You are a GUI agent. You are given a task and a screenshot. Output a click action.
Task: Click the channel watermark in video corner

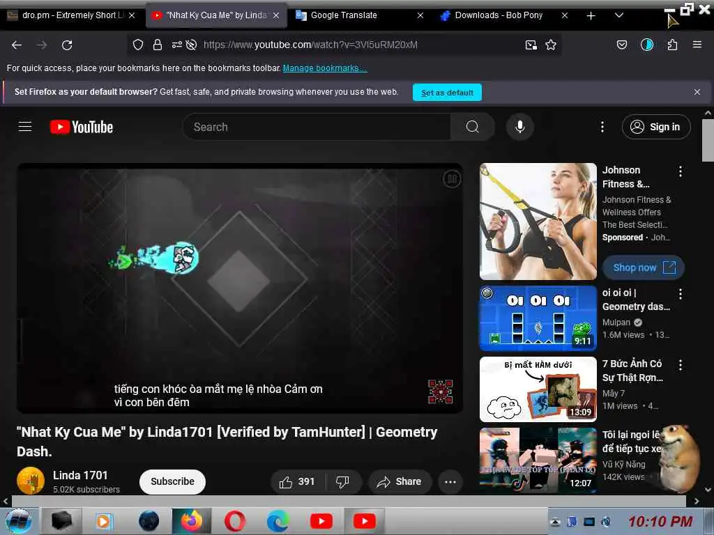pyautogui.click(x=441, y=391)
